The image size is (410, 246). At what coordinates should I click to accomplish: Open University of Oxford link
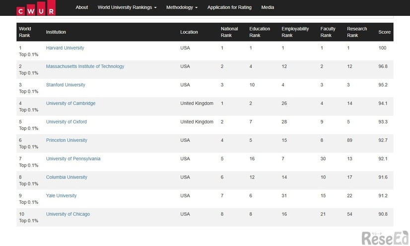67,122
